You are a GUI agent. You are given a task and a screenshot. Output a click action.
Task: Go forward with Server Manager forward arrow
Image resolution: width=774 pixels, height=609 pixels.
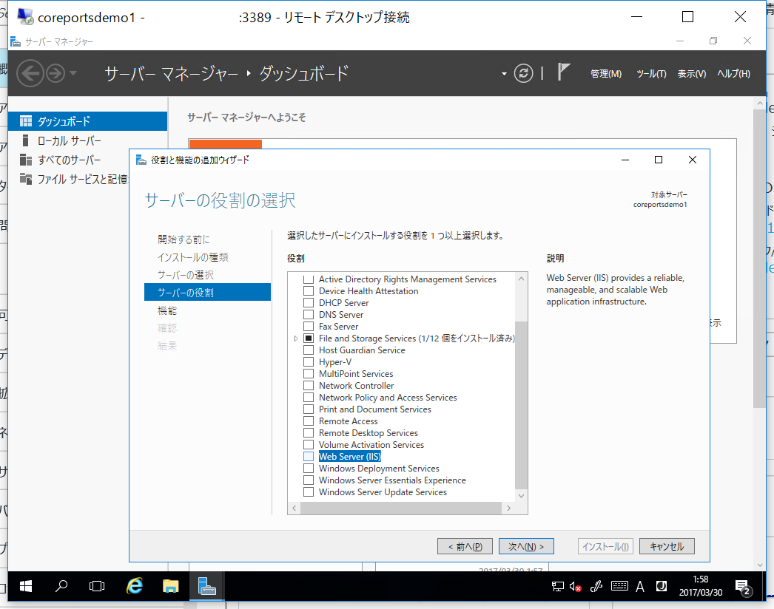(x=55, y=73)
